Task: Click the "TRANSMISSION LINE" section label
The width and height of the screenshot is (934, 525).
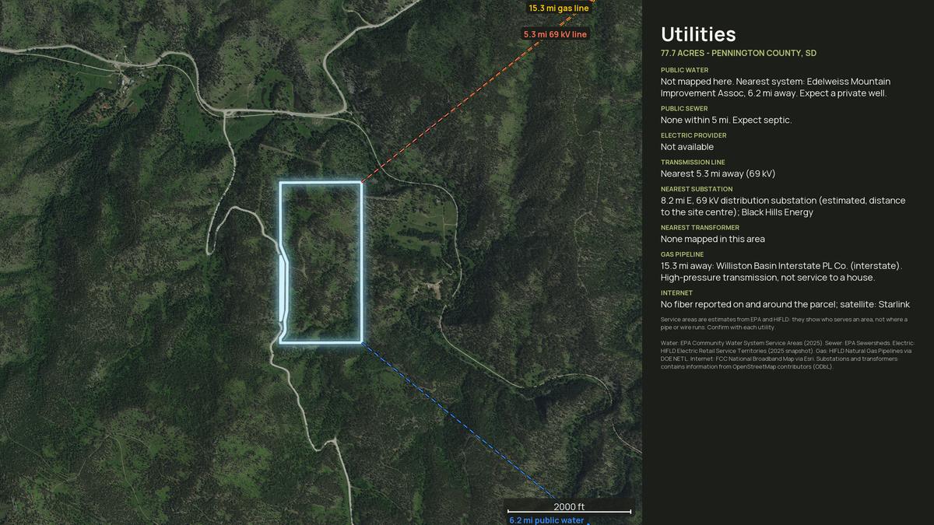Action: tap(693, 163)
